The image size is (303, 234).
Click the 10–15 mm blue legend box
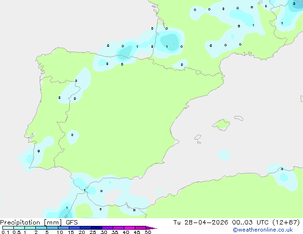64,228
